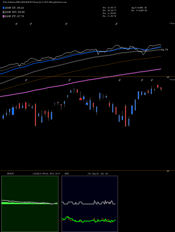Click the MACD (12,26,9) values text
Viewport: 175px width, 232px height.
pyautogui.click(x=46, y=174)
